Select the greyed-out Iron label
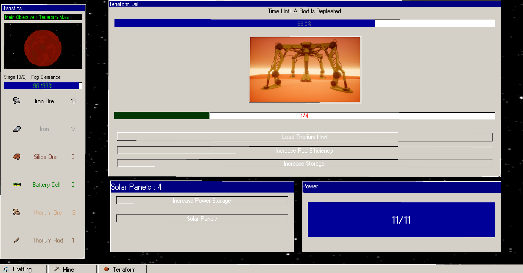 click(44, 129)
